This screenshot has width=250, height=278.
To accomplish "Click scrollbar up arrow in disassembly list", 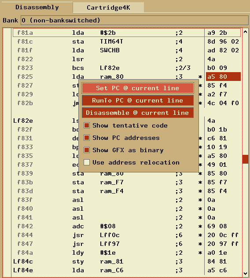I will click(x=245, y=32).
